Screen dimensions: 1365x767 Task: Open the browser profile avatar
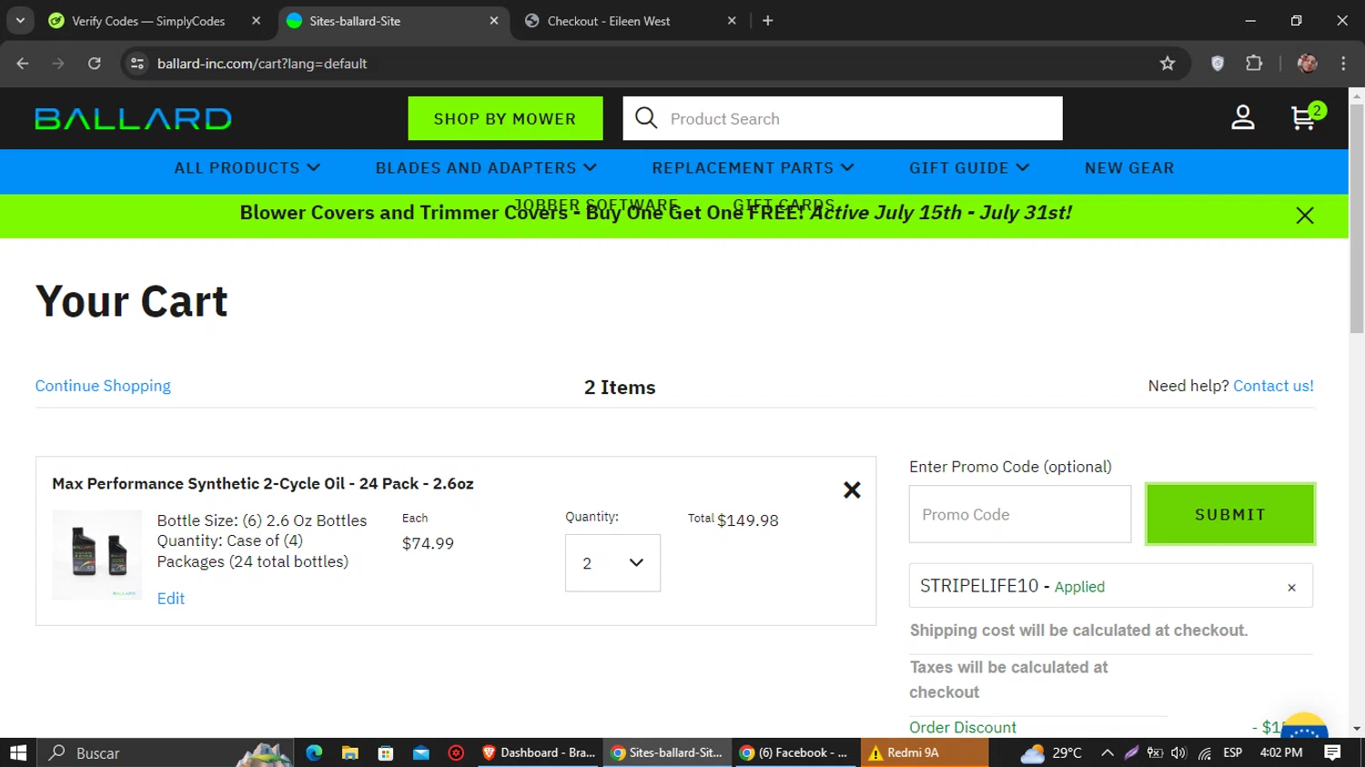[x=1308, y=64]
